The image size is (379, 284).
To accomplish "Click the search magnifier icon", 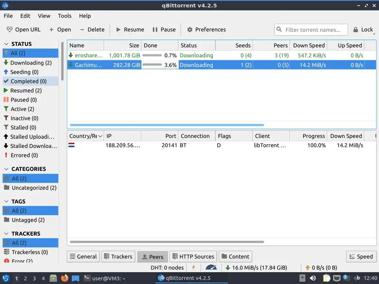I will (279, 30).
